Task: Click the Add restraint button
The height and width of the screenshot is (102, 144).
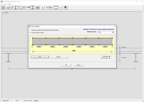Action: (x=40, y=57)
